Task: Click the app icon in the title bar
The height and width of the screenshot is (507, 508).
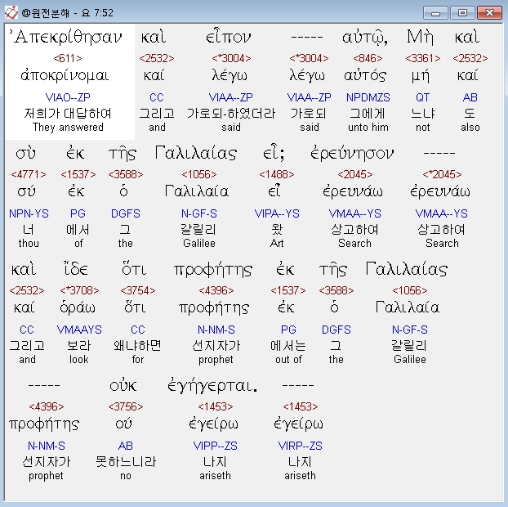Action: [11, 12]
